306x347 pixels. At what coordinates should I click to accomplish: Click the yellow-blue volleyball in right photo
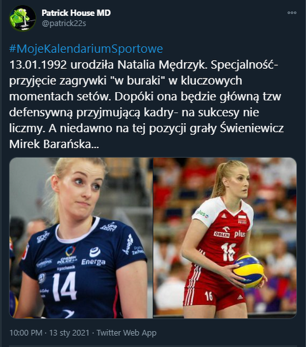(248, 271)
